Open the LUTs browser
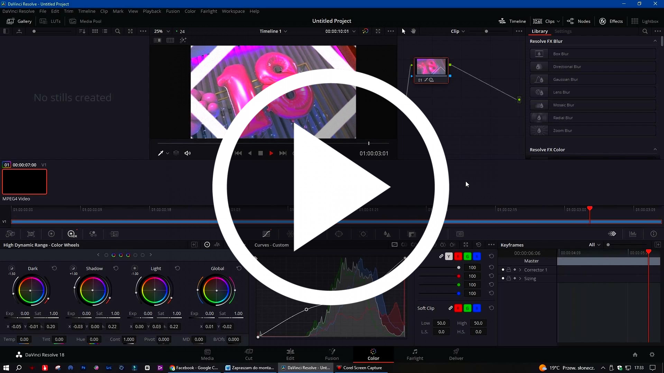Viewport: 664px width, 373px height. [50, 21]
